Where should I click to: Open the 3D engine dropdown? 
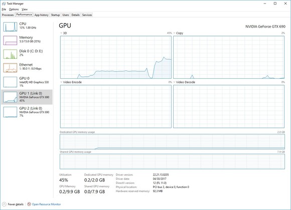tap(61, 33)
